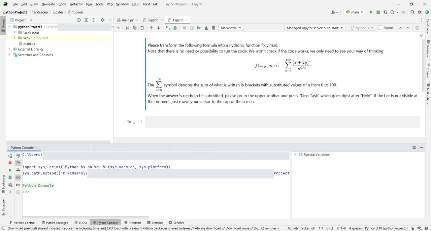Click Next Task in the menu bar
This screenshot has width=431, height=231.
[x=151, y=4]
